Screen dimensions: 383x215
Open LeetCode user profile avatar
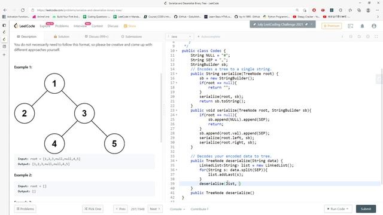(x=373, y=26)
